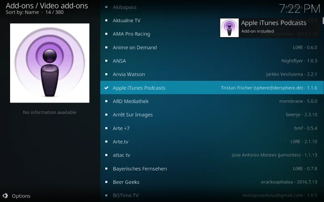
Task: Select Bayerisches Fernsehen add-on
Action: point(212,168)
